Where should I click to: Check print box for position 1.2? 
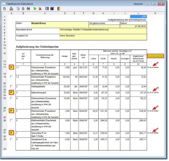11,77
